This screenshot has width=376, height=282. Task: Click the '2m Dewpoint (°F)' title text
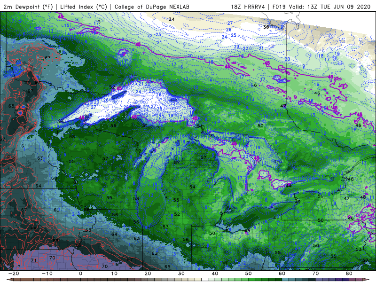28,7
